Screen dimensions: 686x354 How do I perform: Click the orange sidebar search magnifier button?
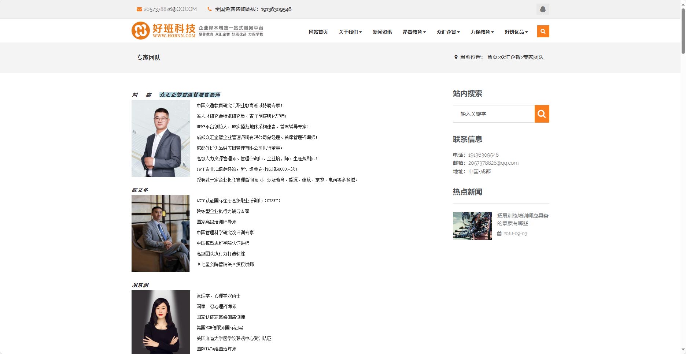click(x=542, y=114)
